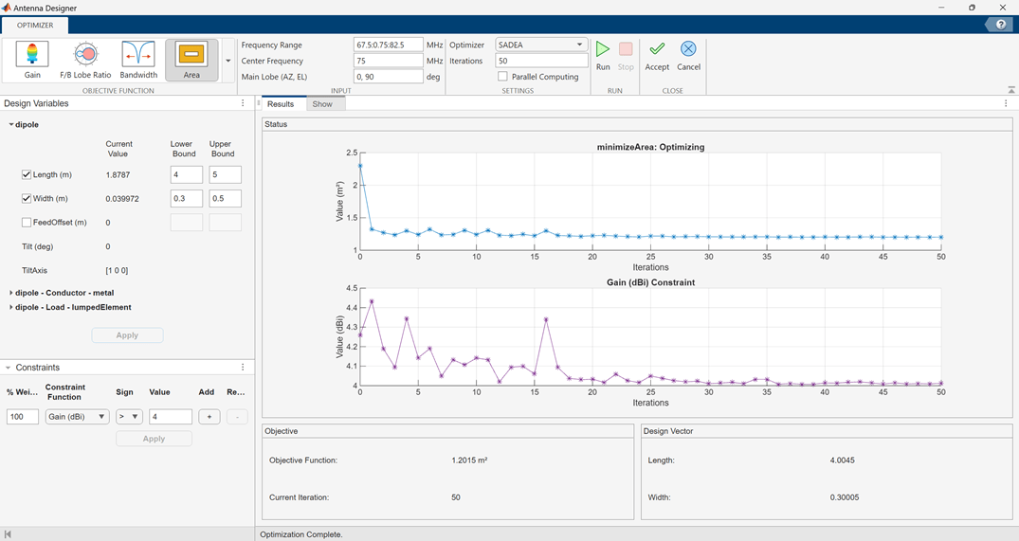Open help via question mark icon
Viewport: 1019px width, 541px height.
[x=1001, y=25]
